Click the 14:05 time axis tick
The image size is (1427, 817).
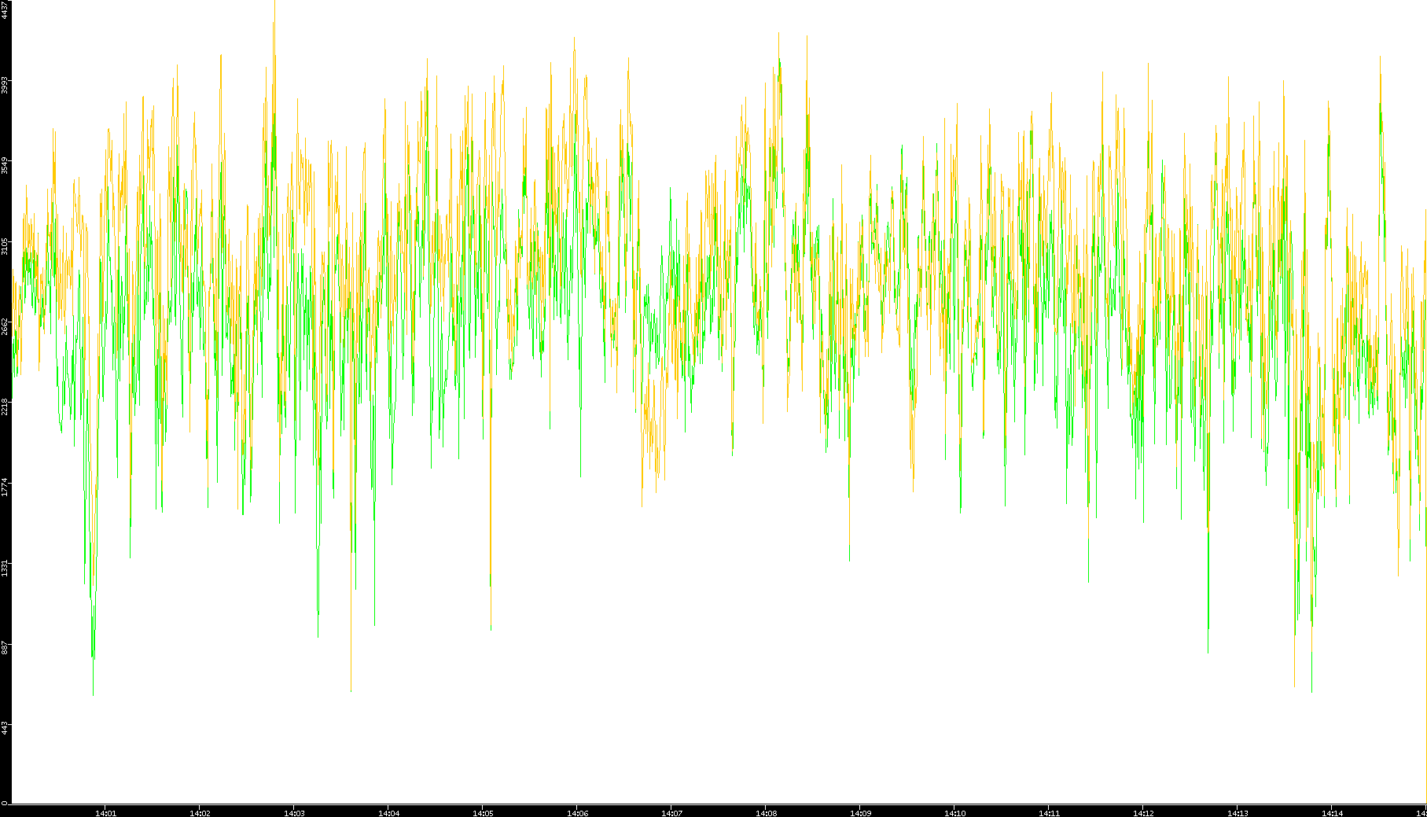pos(483,813)
